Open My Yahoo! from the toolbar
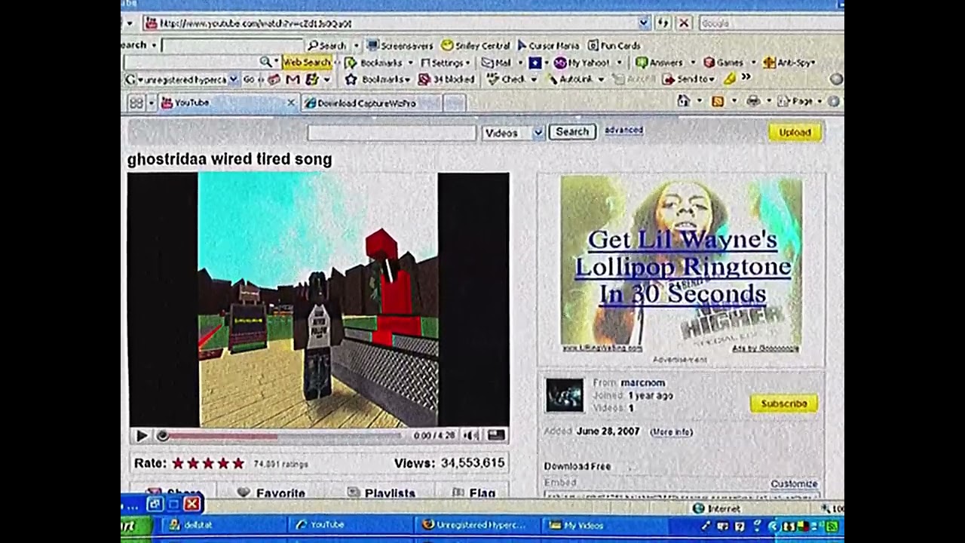This screenshot has width=965, height=543. (584, 63)
